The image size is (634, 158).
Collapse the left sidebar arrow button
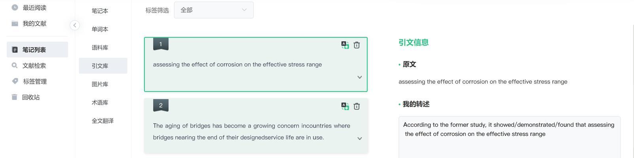[74, 25]
